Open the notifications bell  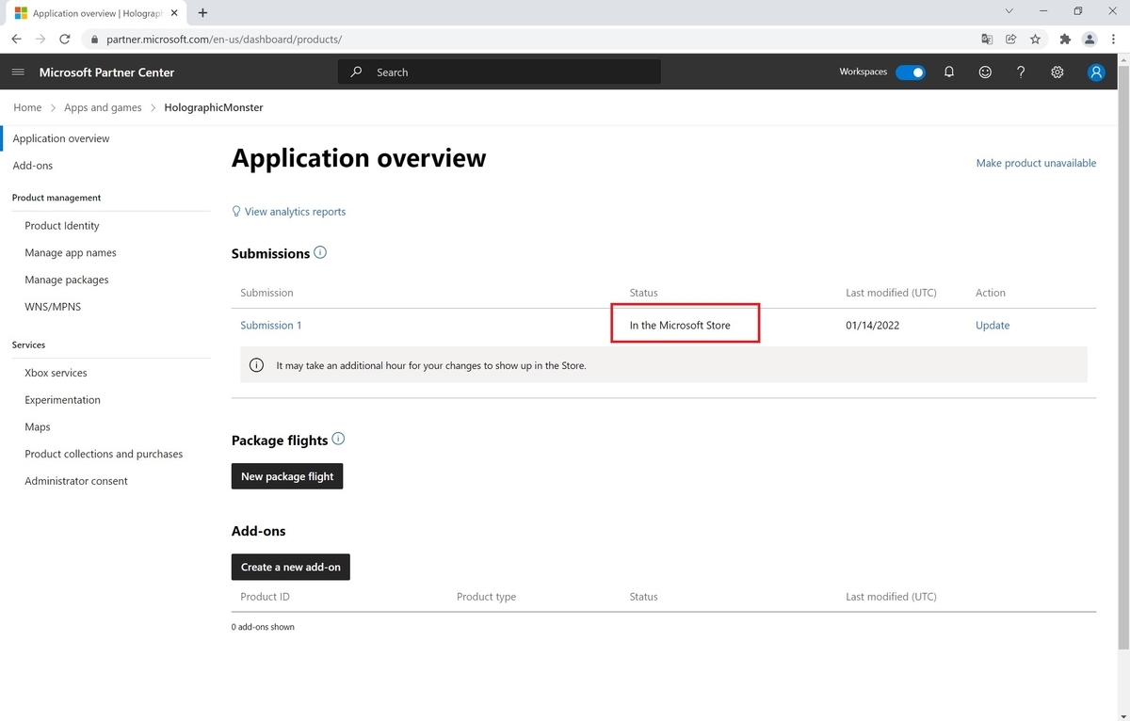(x=949, y=72)
